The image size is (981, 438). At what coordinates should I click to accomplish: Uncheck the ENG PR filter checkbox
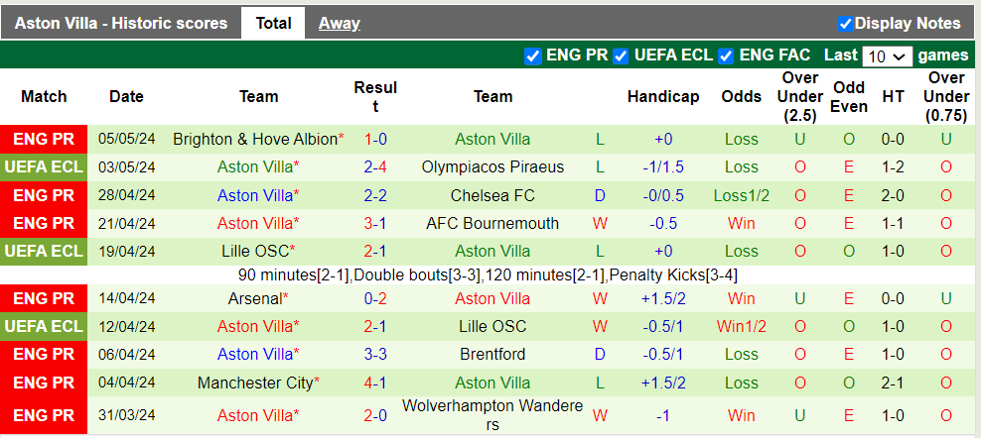532,55
